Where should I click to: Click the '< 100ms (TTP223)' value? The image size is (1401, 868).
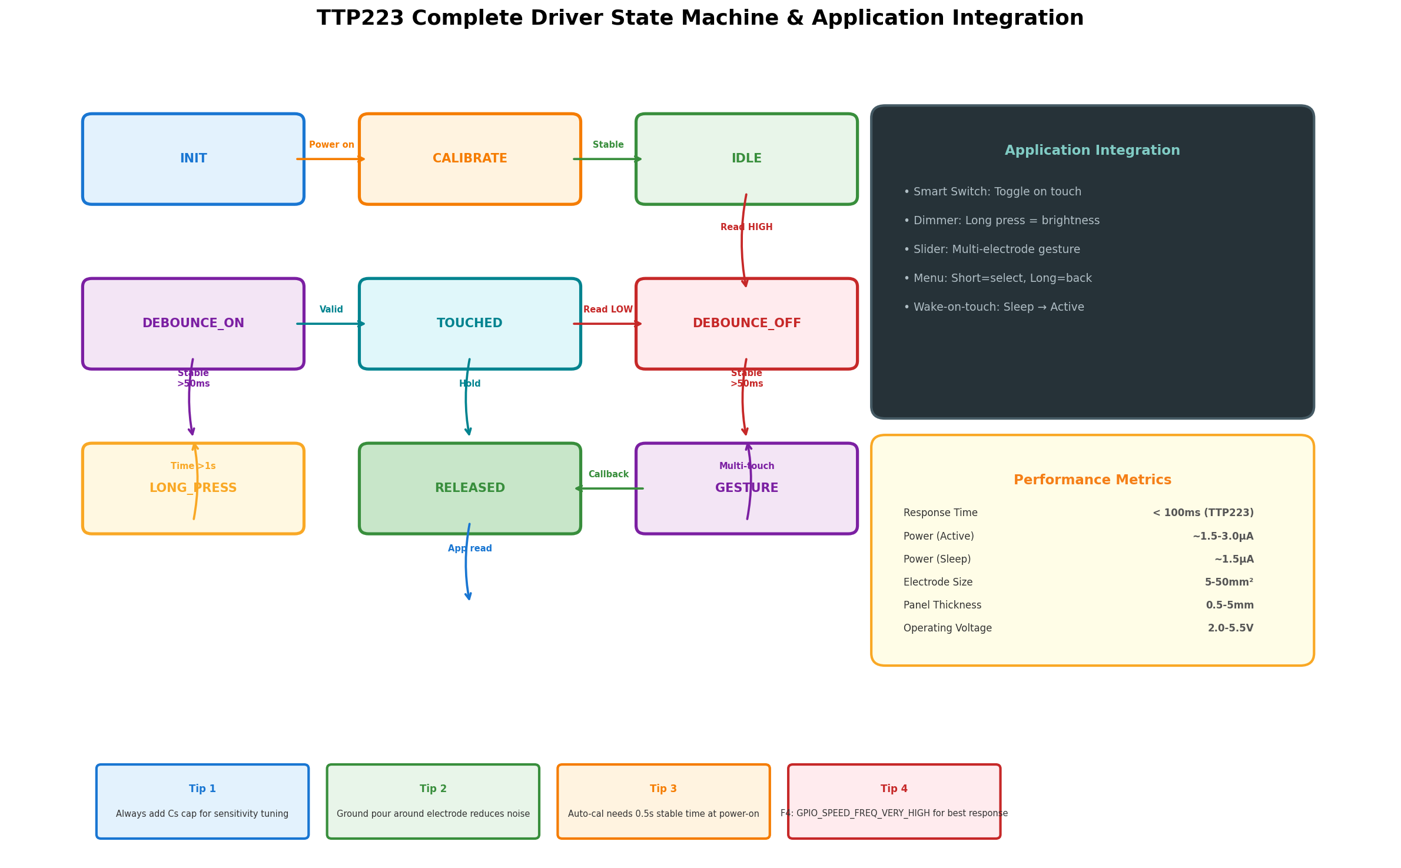click(1203, 513)
